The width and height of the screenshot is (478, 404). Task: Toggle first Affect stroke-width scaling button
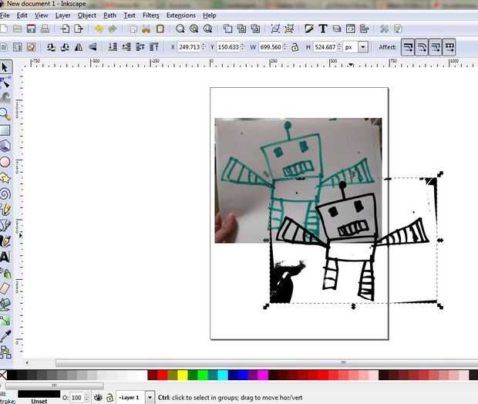pyautogui.click(x=408, y=47)
